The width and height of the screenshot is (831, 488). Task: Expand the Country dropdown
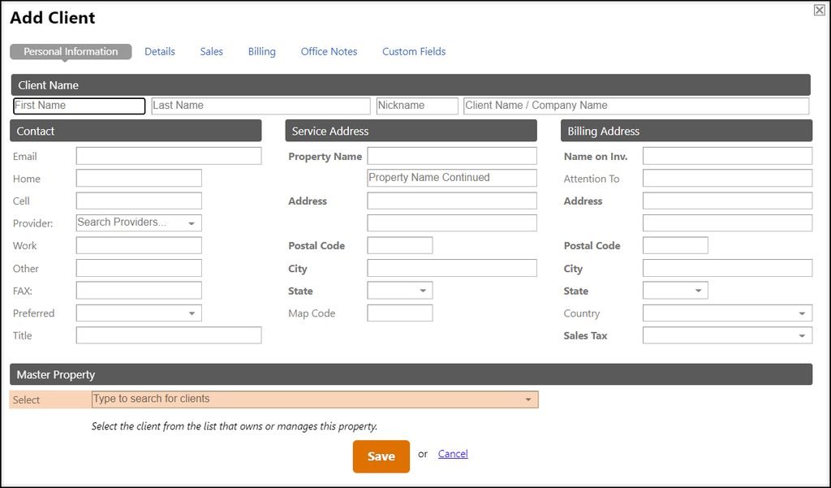727,313
